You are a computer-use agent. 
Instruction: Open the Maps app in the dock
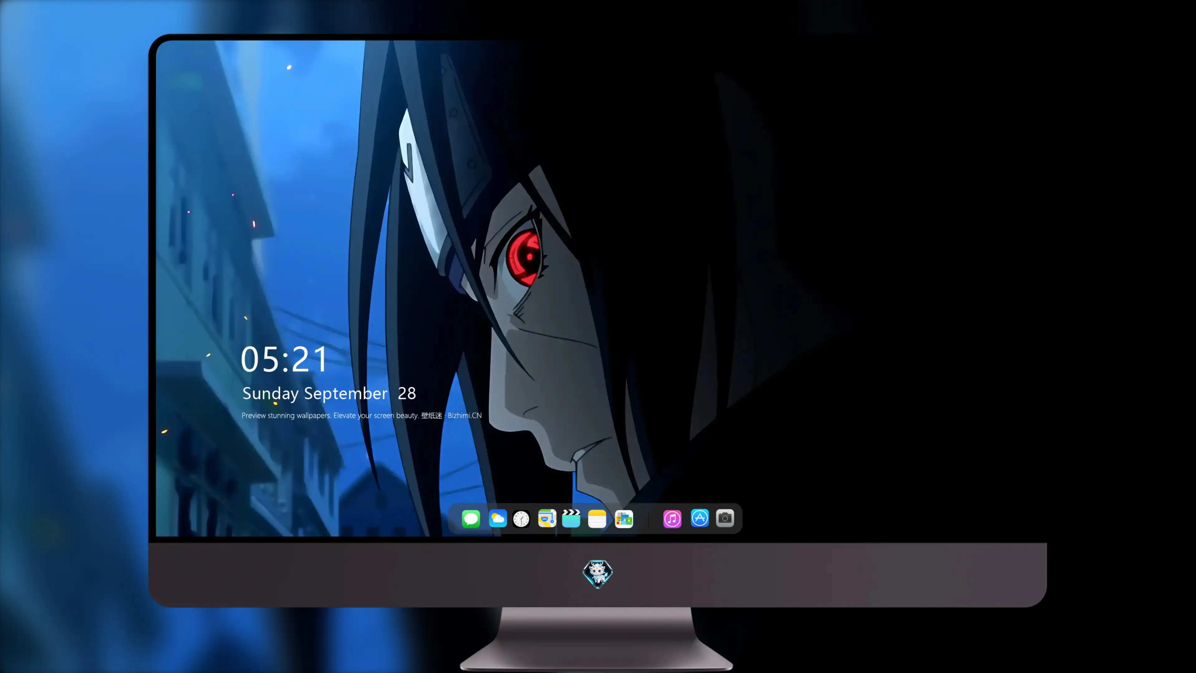[x=547, y=518]
